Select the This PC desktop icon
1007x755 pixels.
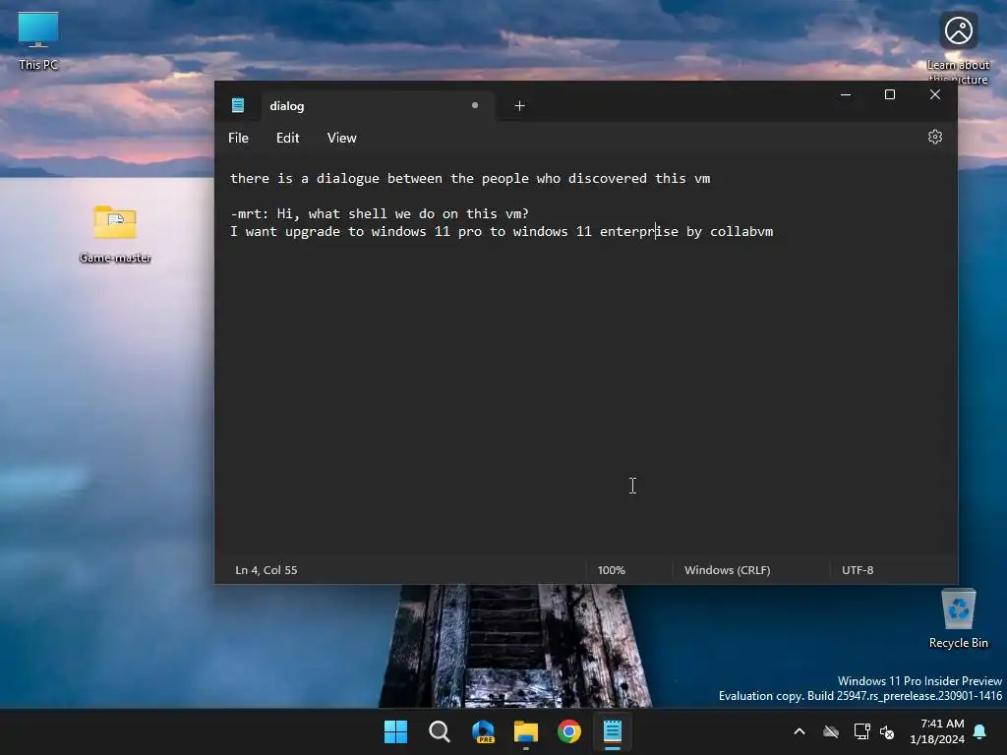pyautogui.click(x=38, y=40)
